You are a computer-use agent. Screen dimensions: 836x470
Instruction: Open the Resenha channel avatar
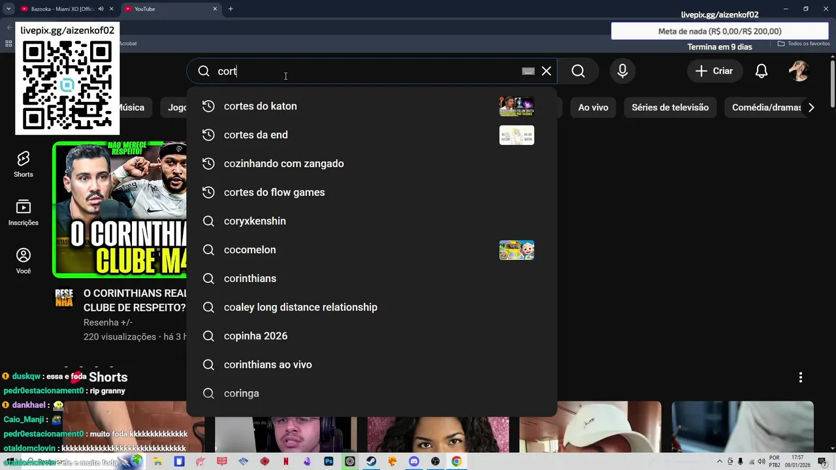click(x=64, y=298)
